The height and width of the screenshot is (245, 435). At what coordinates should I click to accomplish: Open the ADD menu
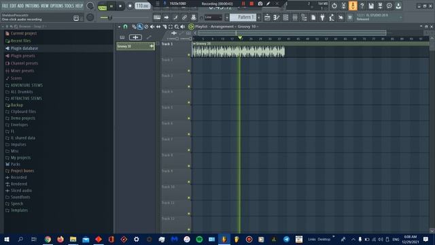point(21,6)
